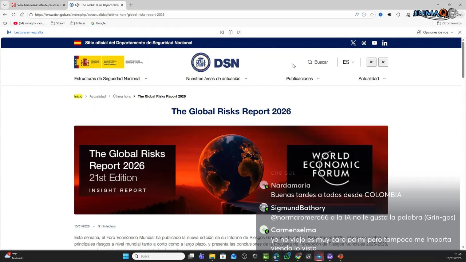This screenshot has height=262, width=466.
Task: Open the DSN Instagram icon
Action: [364, 43]
